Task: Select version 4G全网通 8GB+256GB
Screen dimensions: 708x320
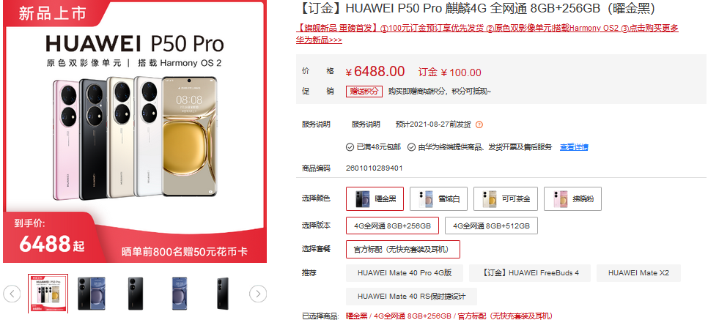Action: point(392,226)
